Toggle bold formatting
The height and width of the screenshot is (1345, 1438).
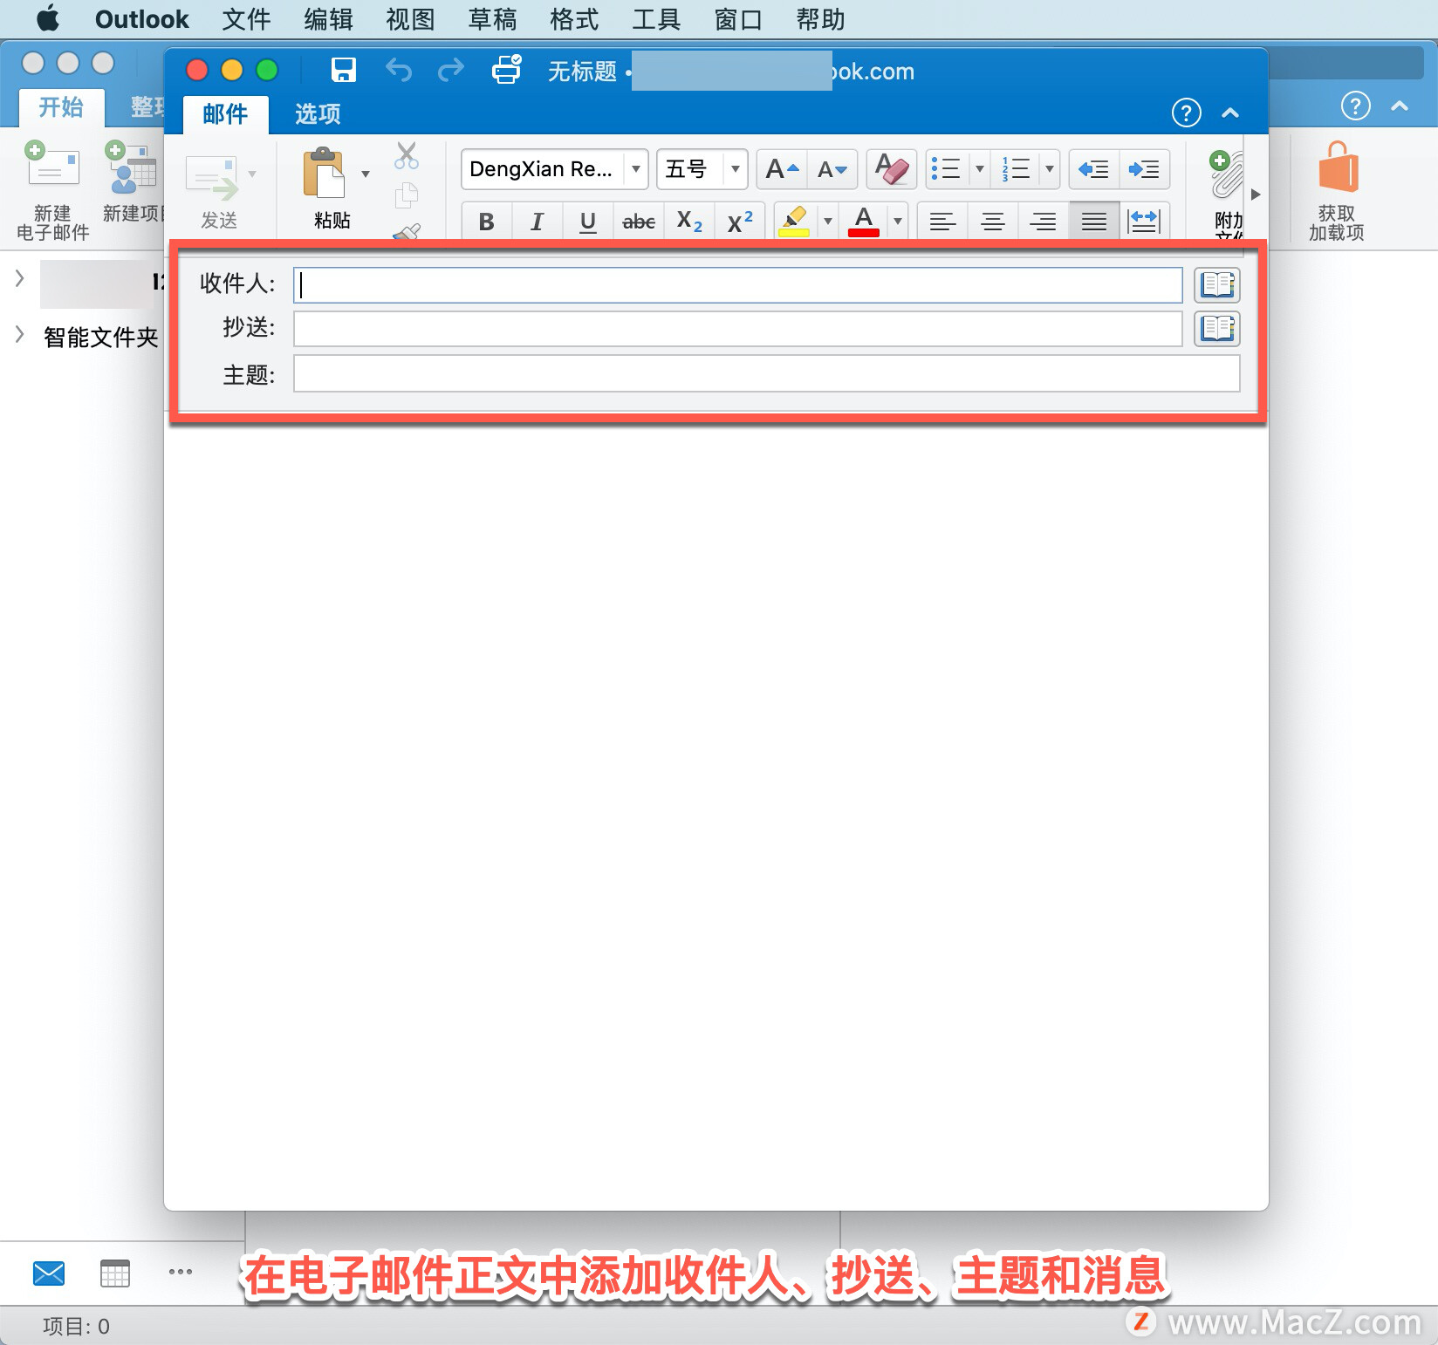point(487,222)
